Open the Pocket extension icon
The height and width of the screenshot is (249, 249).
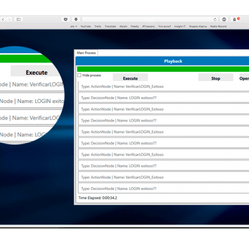point(65,19)
